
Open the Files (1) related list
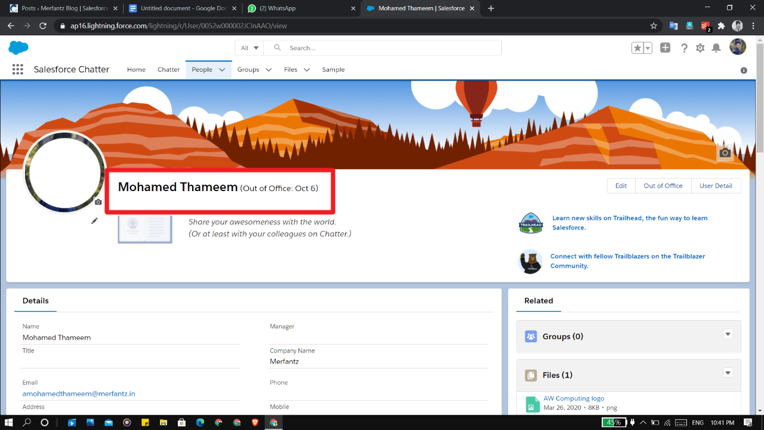click(557, 375)
